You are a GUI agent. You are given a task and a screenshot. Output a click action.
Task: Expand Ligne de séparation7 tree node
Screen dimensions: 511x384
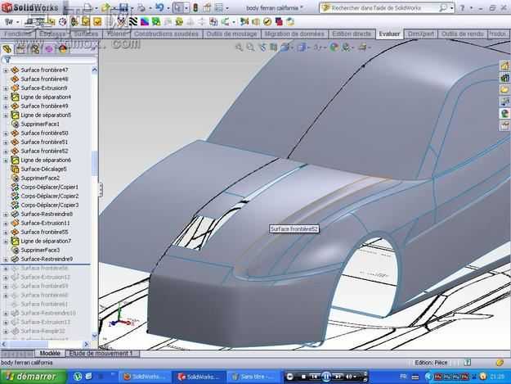tap(6, 242)
